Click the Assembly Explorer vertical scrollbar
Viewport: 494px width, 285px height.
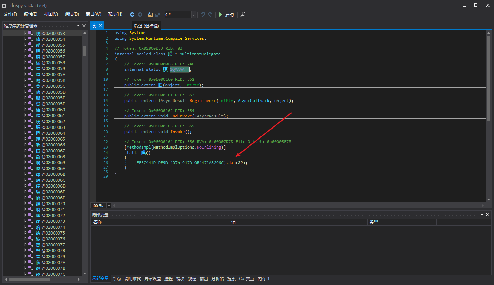click(x=85, y=52)
